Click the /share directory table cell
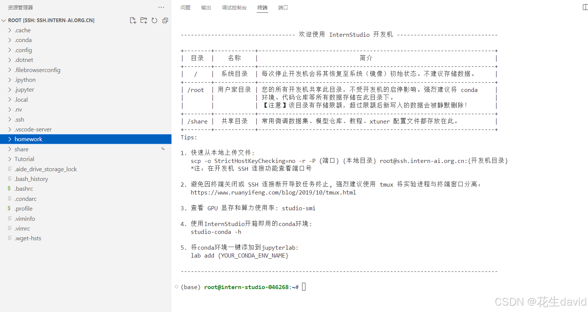 [197, 121]
